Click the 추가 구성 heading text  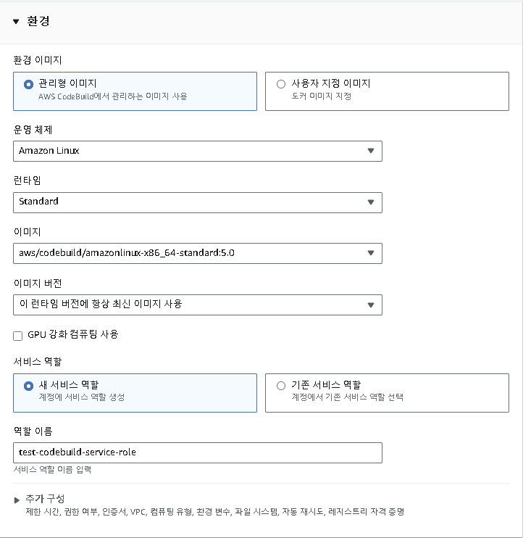(x=45, y=499)
